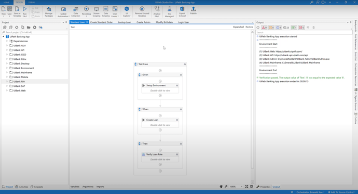Launch the Data Scraping wizard
Screen dimensions: 358x194
click(x=106, y=11)
